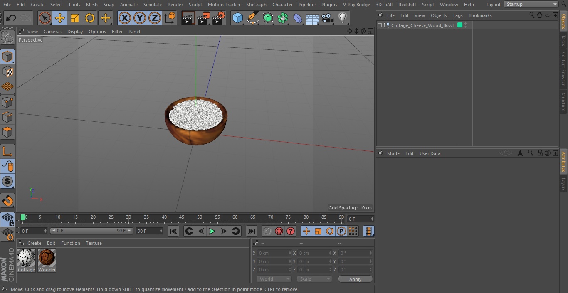Open the MoGraph menu
Image resolution: width=568 pixels, height=293 pixels.
click(x=256, y=5)
